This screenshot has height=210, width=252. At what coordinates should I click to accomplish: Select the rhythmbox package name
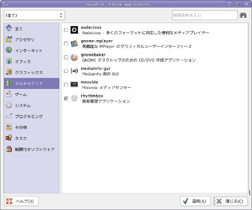tap(92, 96)
